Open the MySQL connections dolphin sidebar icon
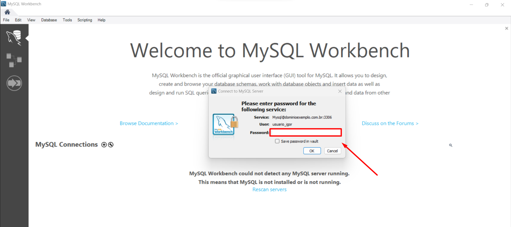Viewport: 511px width, 227px height. point(14,38)
